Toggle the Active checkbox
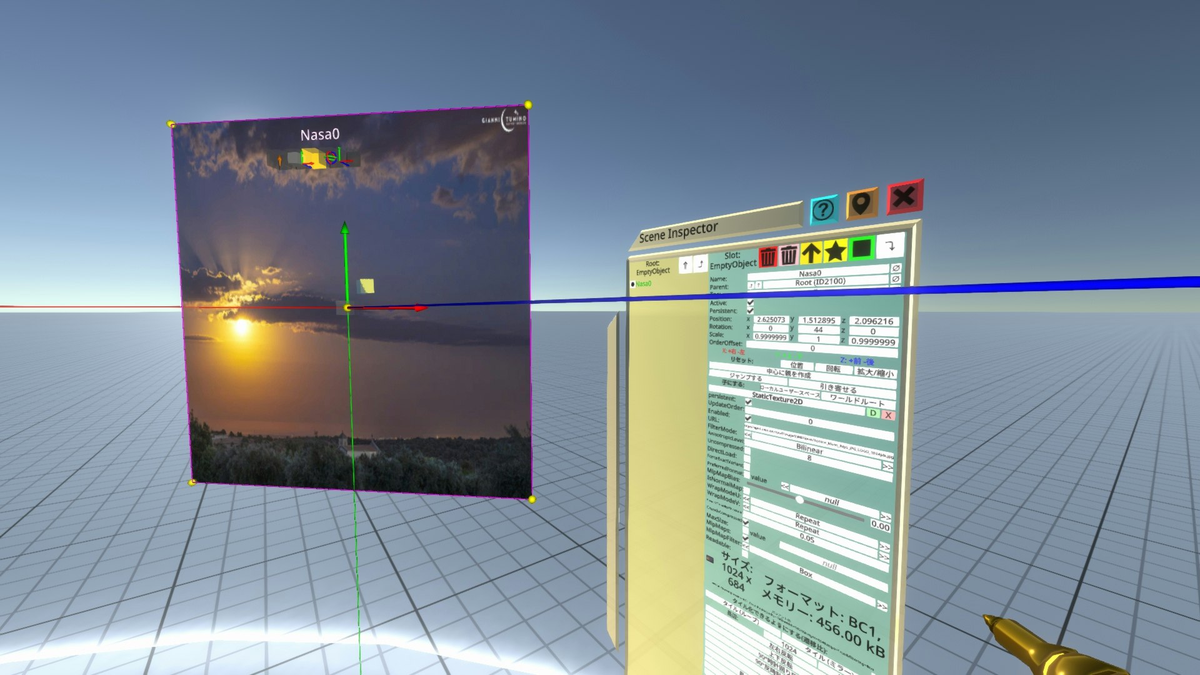Screen dimensions: 1200x675 pos(751,302)
